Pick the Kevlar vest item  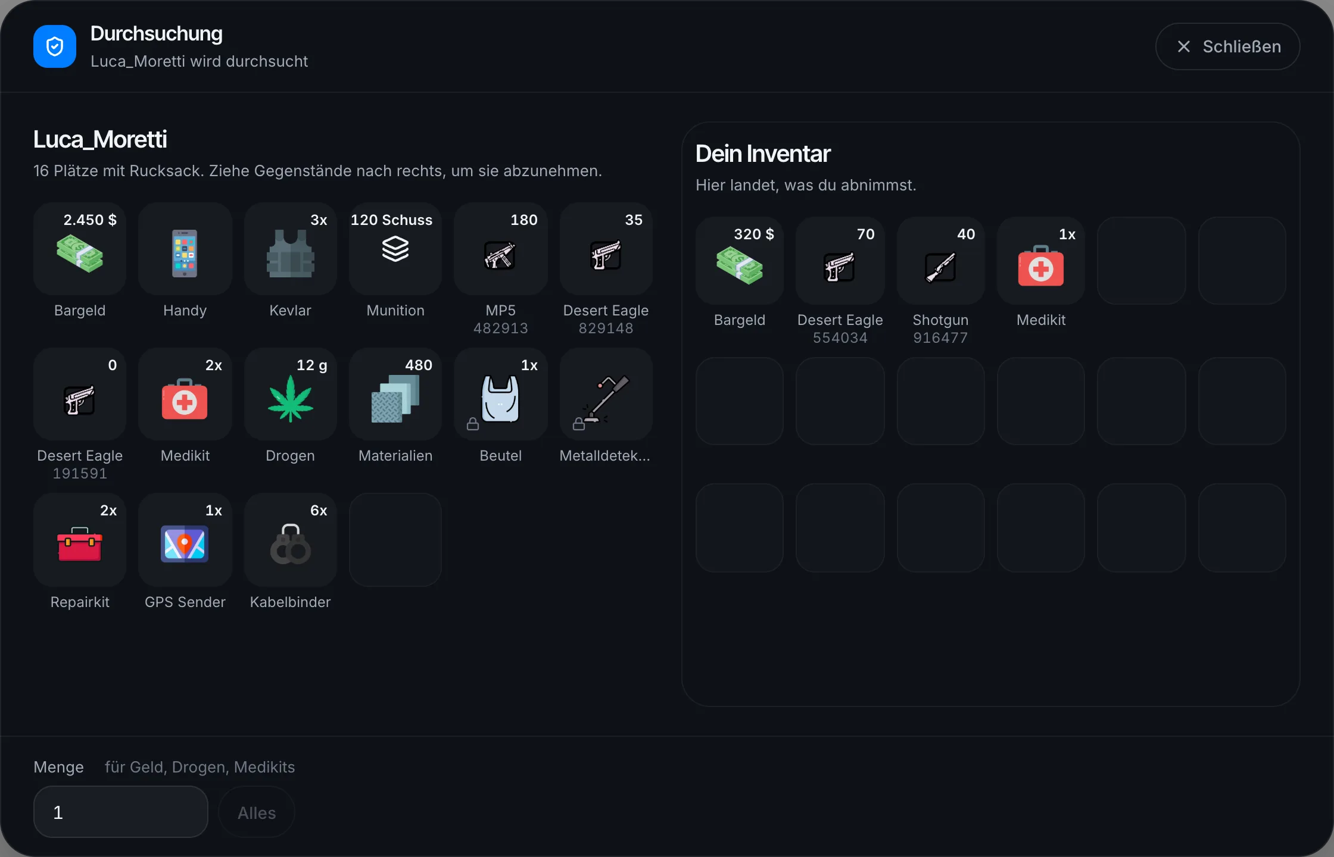290,249
